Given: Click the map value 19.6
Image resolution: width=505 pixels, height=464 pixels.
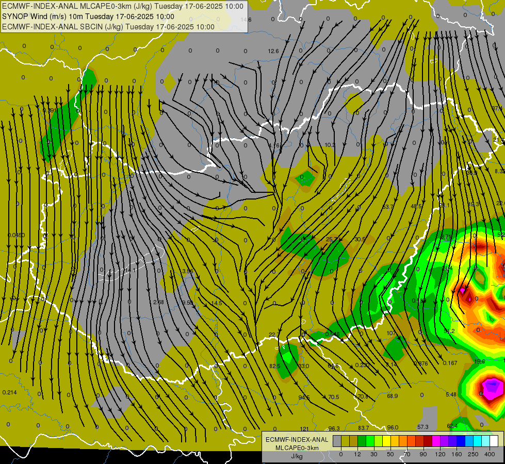Looking at the screenshot, I should [x=480, y=361].
